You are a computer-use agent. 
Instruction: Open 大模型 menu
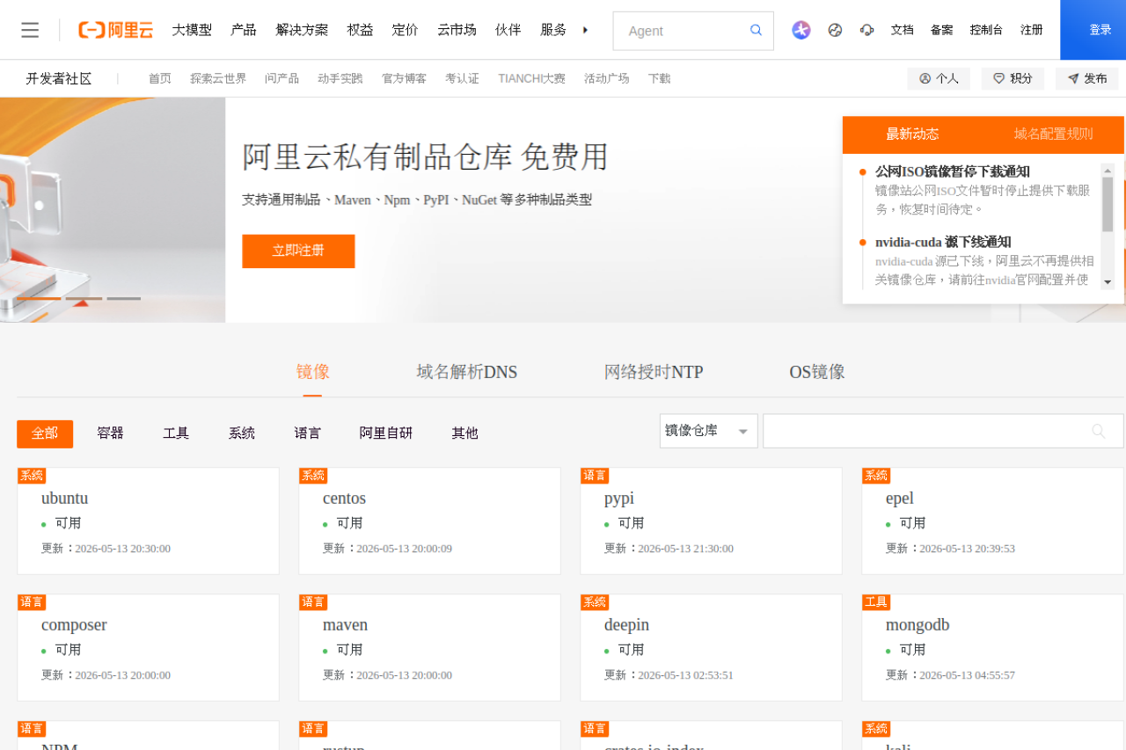[x=192, y=30]
